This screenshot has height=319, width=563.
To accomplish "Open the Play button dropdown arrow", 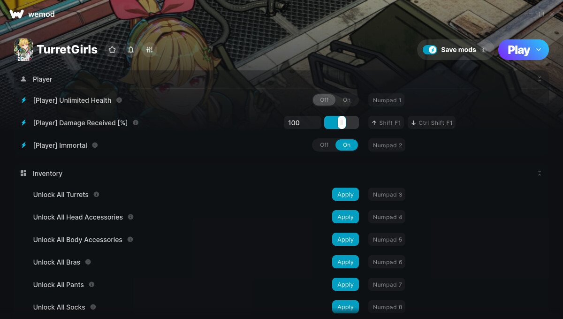I will tap(539, 50).
